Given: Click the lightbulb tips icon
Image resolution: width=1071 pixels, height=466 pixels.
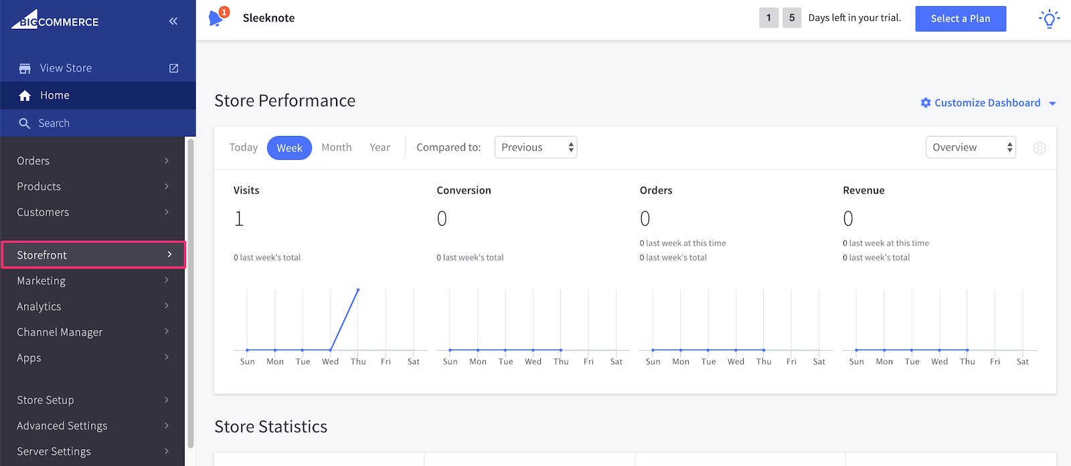Looking at the screenshot, I should (1049, 19).
